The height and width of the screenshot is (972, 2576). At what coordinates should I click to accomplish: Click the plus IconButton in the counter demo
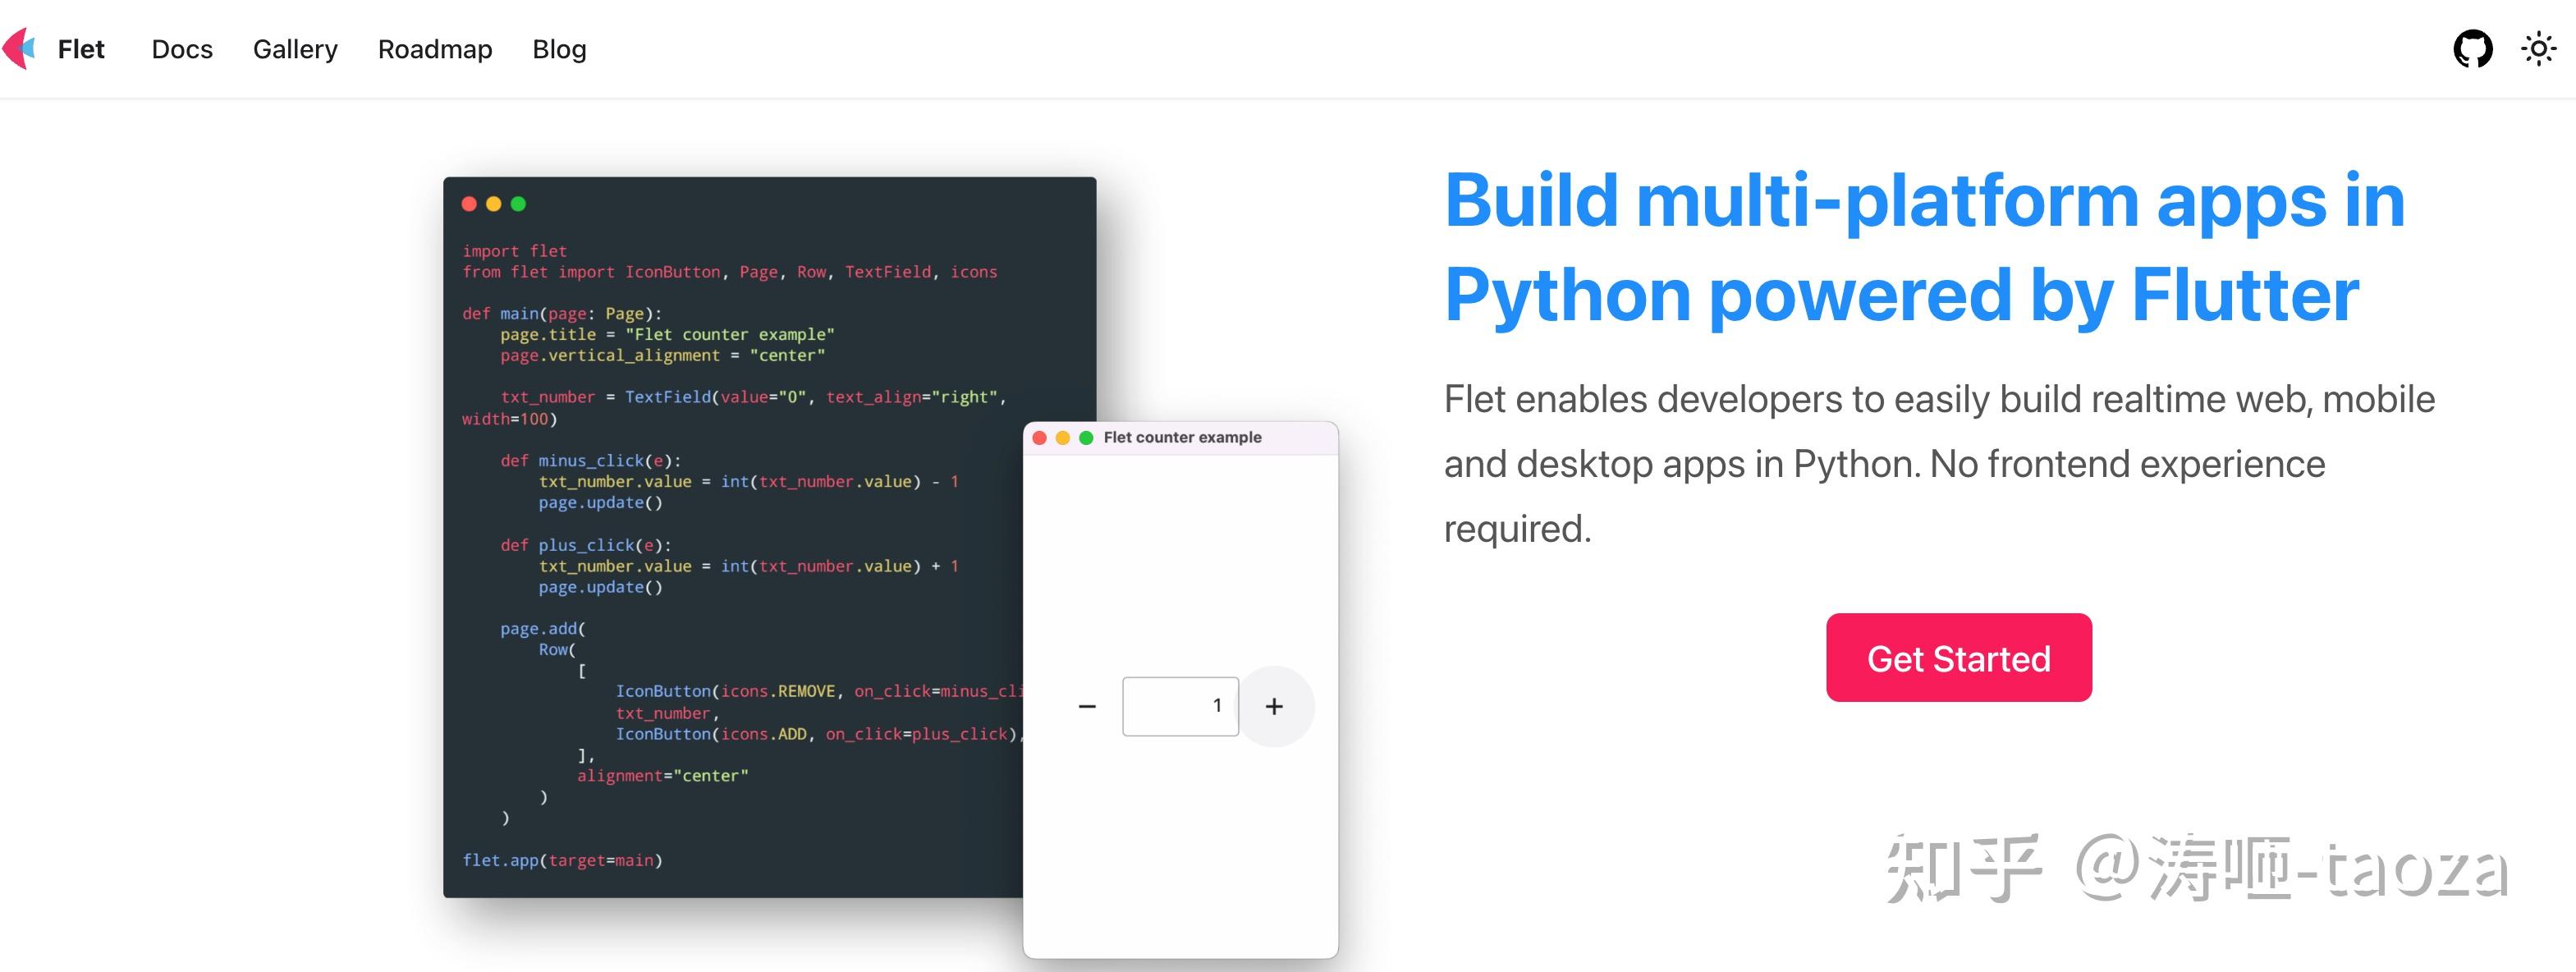point(1276,706)
